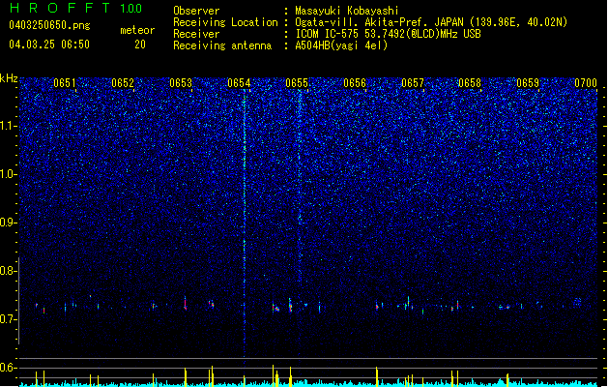608x387 pixels.
Task: Click the 0653 time marker
Action: 181,83
